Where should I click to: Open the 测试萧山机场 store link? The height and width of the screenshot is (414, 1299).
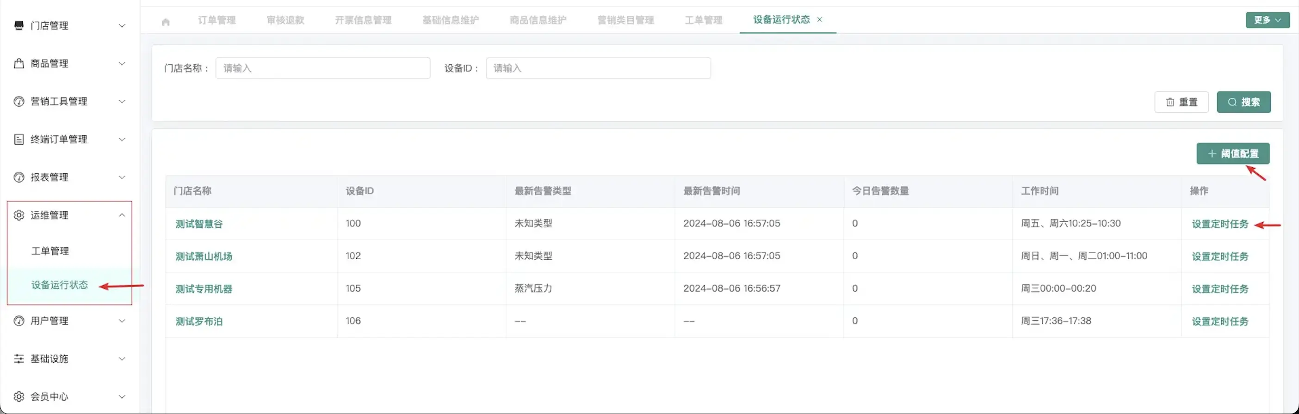coord(204,256)
